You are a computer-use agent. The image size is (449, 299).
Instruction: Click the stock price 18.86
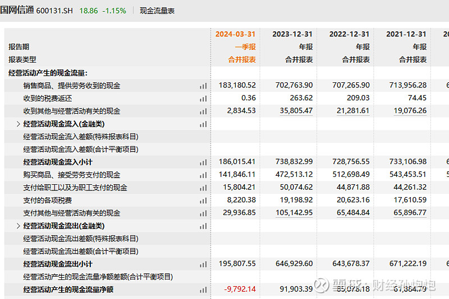coord(89,11)
